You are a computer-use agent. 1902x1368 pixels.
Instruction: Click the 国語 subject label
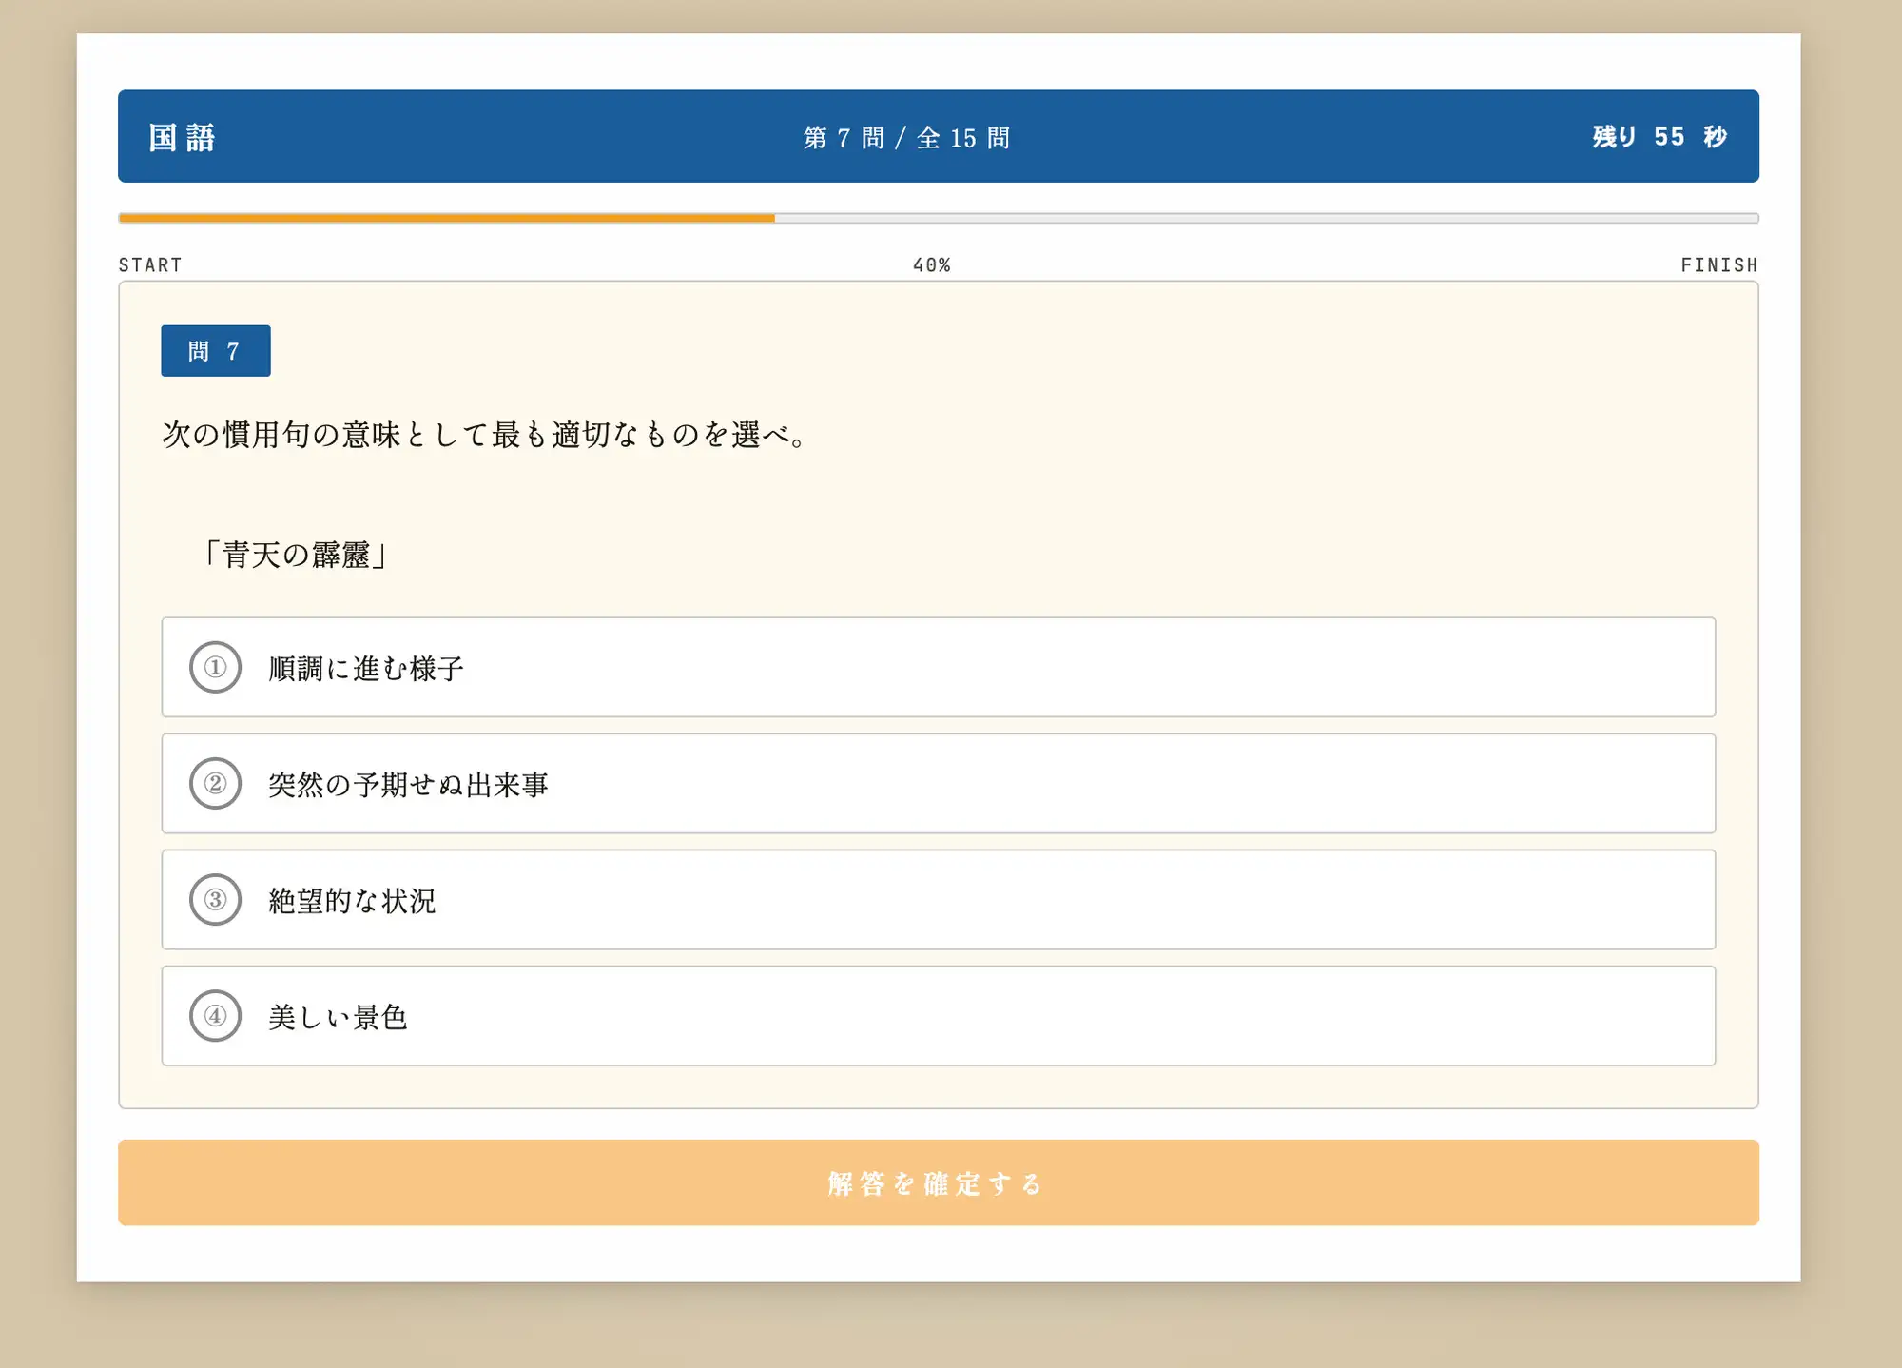coord(177,137)
